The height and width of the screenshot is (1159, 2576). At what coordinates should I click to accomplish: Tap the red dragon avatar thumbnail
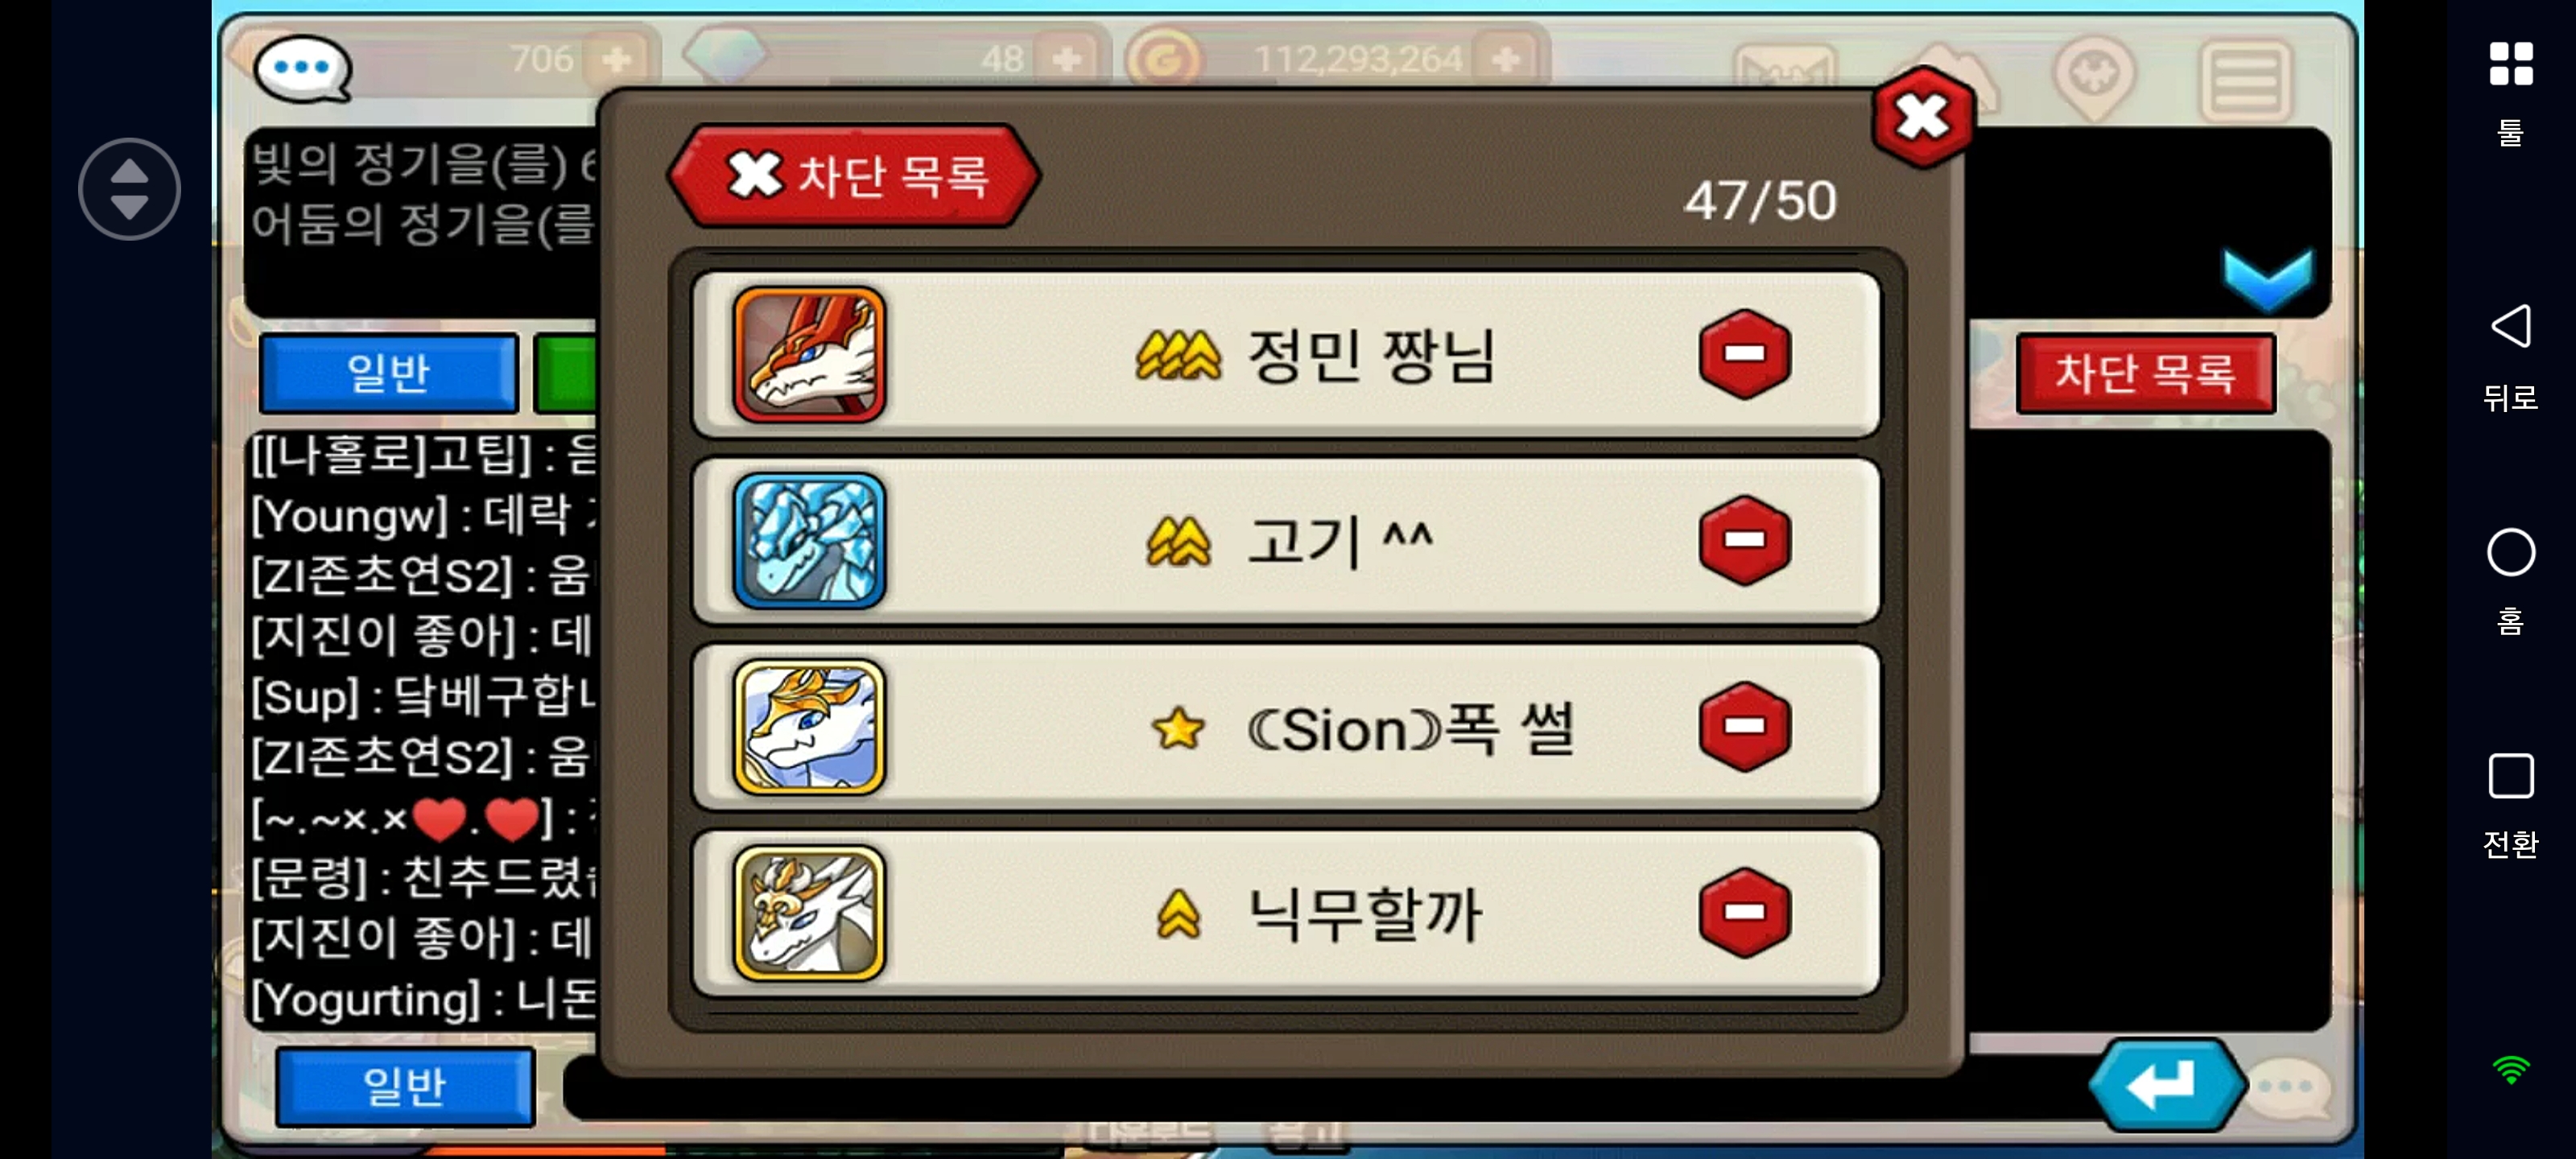pyautogui.click(x=809, y=354)
